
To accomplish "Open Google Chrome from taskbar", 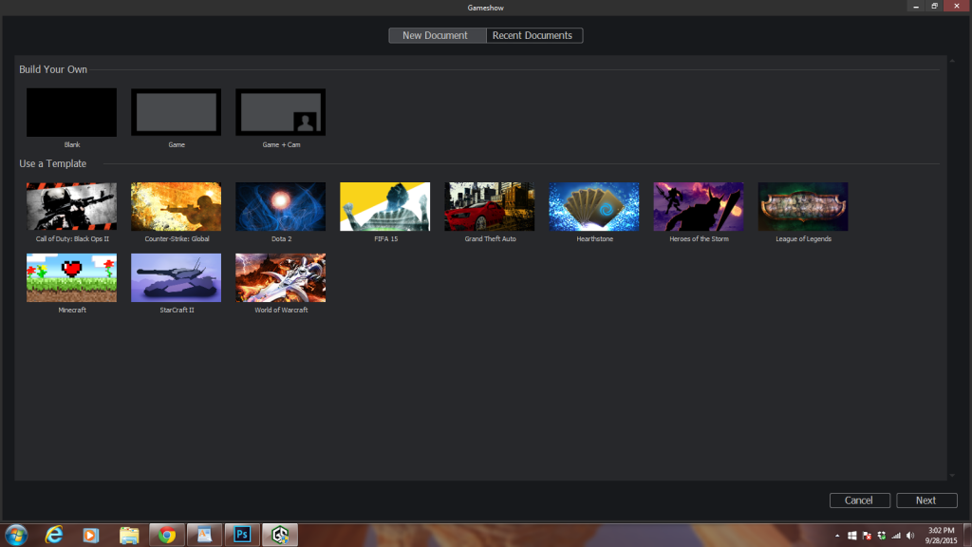I will [167, 535].
